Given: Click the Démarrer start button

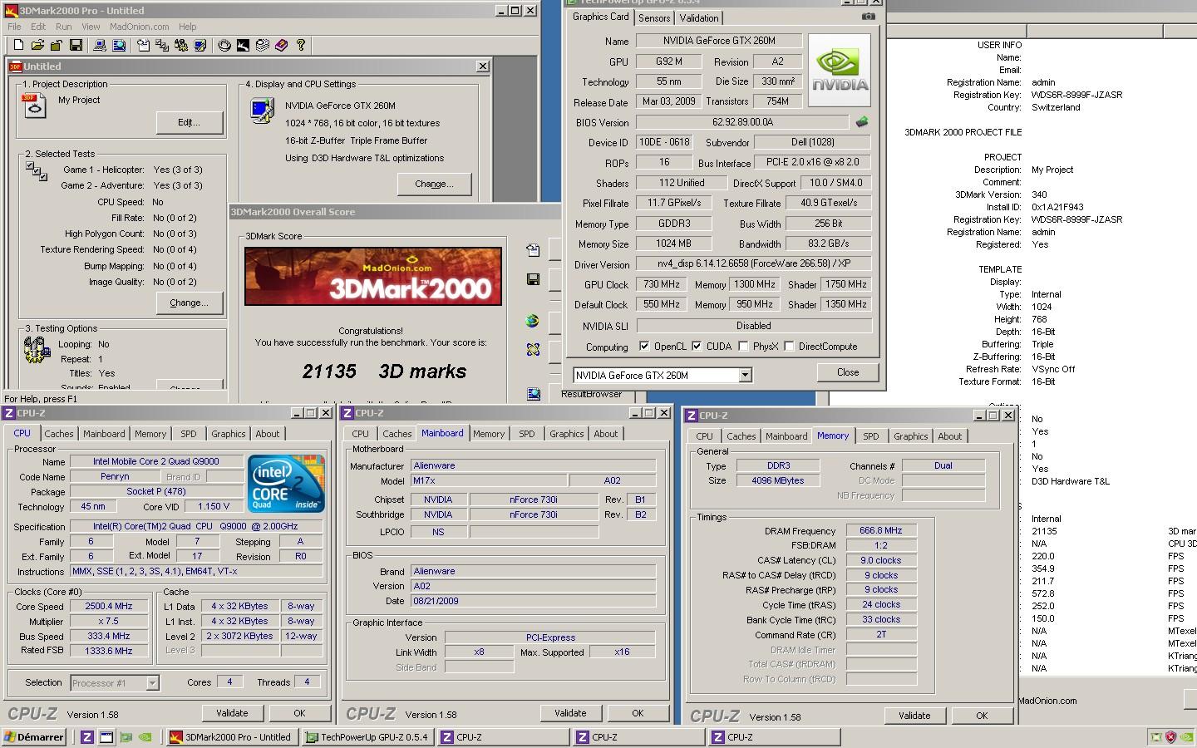Looking at the screenshot, I should coord(34,736).
